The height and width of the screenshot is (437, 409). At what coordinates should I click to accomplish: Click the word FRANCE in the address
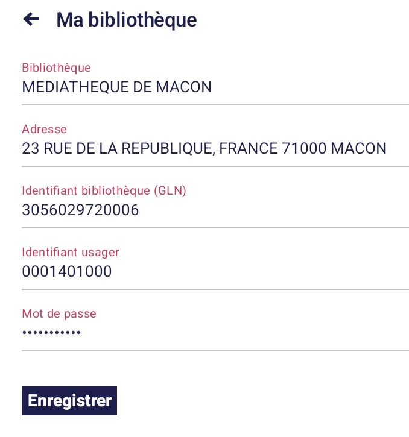point(249,148)
